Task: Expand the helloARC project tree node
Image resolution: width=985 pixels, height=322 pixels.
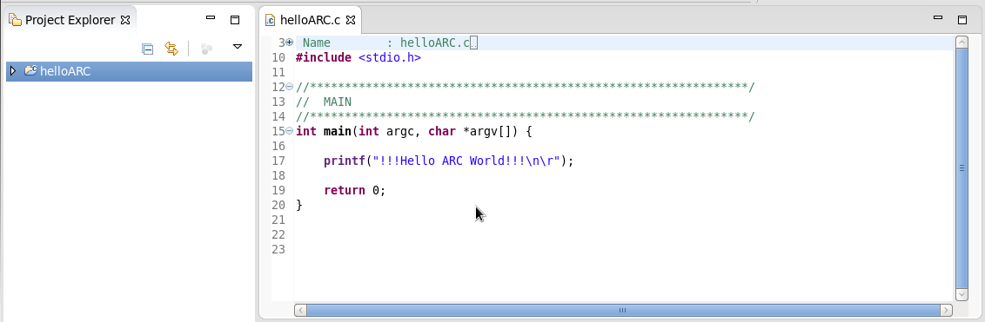Action: pos(12,71)
